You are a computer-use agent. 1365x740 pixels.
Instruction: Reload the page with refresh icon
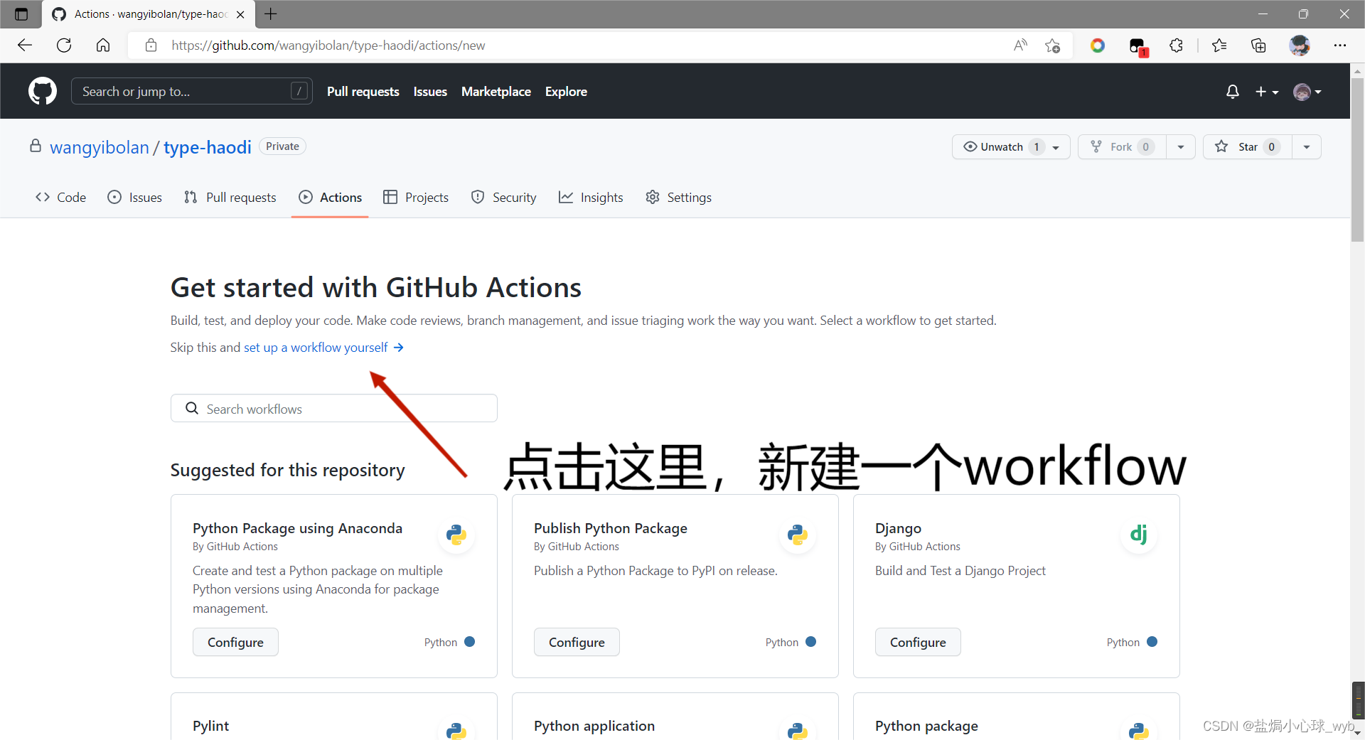pyautogui.click(x=64, y=45)
